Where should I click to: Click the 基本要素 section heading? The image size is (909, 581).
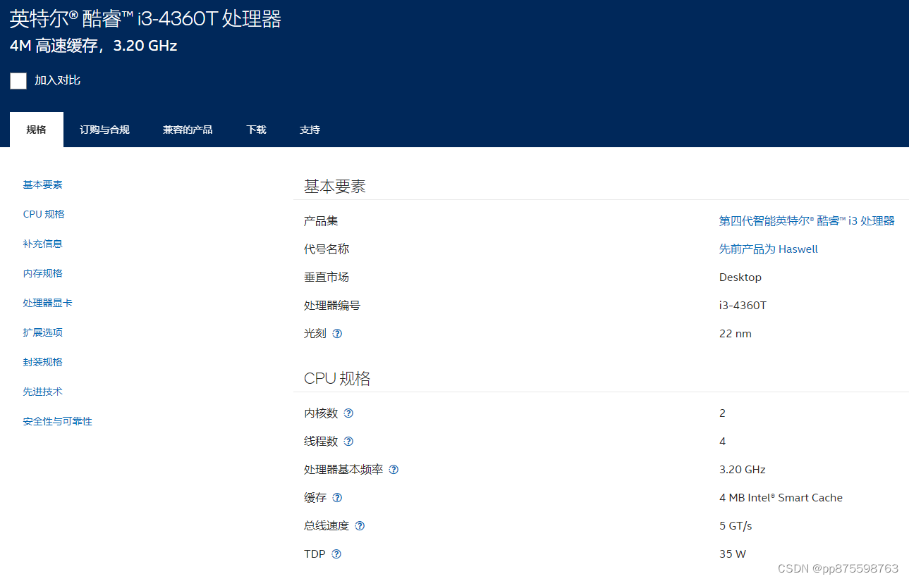pyautogui.click(x=335, y=187)
